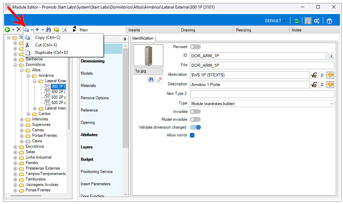This screenshot has width=343, height=204.
Task: Click the green refresh arrows icon
Action: pos(297,21)
